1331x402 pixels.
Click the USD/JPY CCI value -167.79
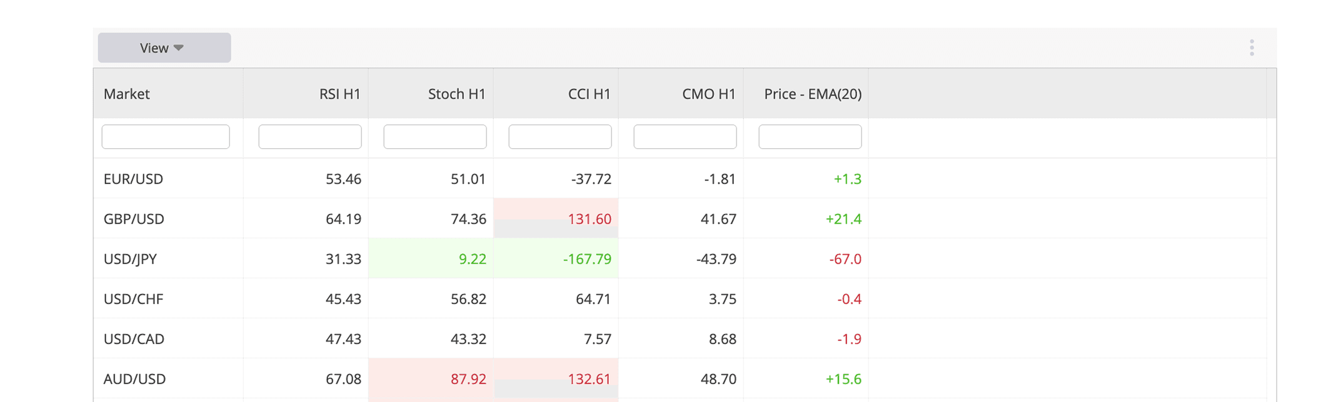tap(587, 259)
